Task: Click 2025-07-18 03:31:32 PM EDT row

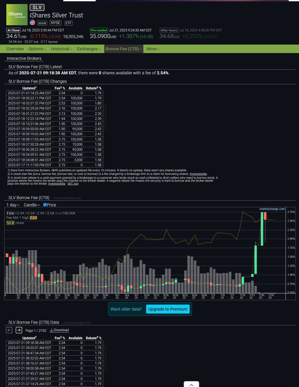Action: 55,103
